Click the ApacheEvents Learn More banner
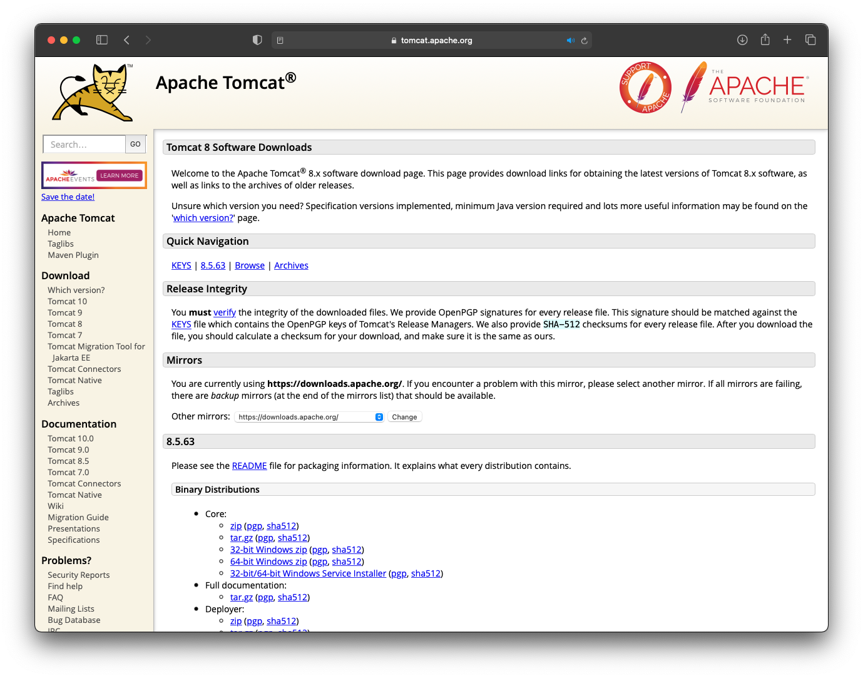863x678 pixels. tap(94, 175)
